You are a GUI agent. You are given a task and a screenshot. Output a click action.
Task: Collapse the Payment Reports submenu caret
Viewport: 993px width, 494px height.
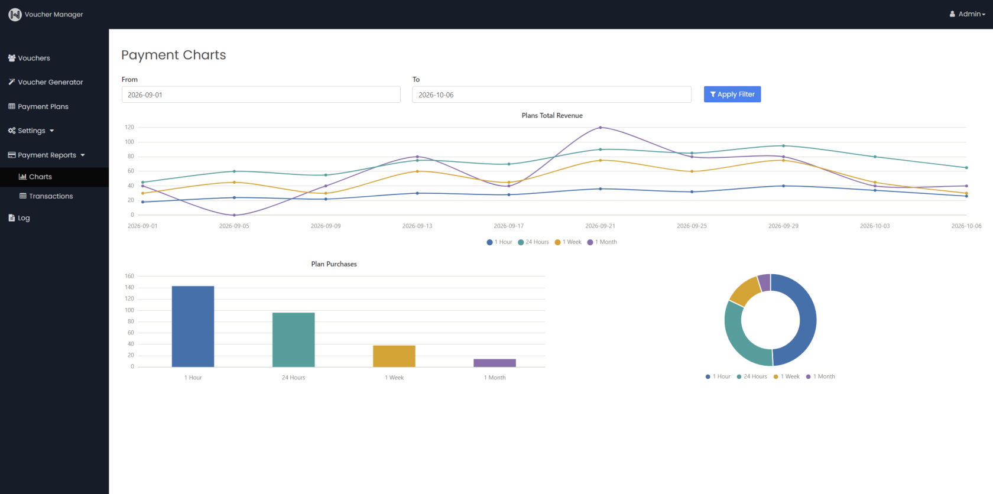pyautogui.click(x=83, y=155)
